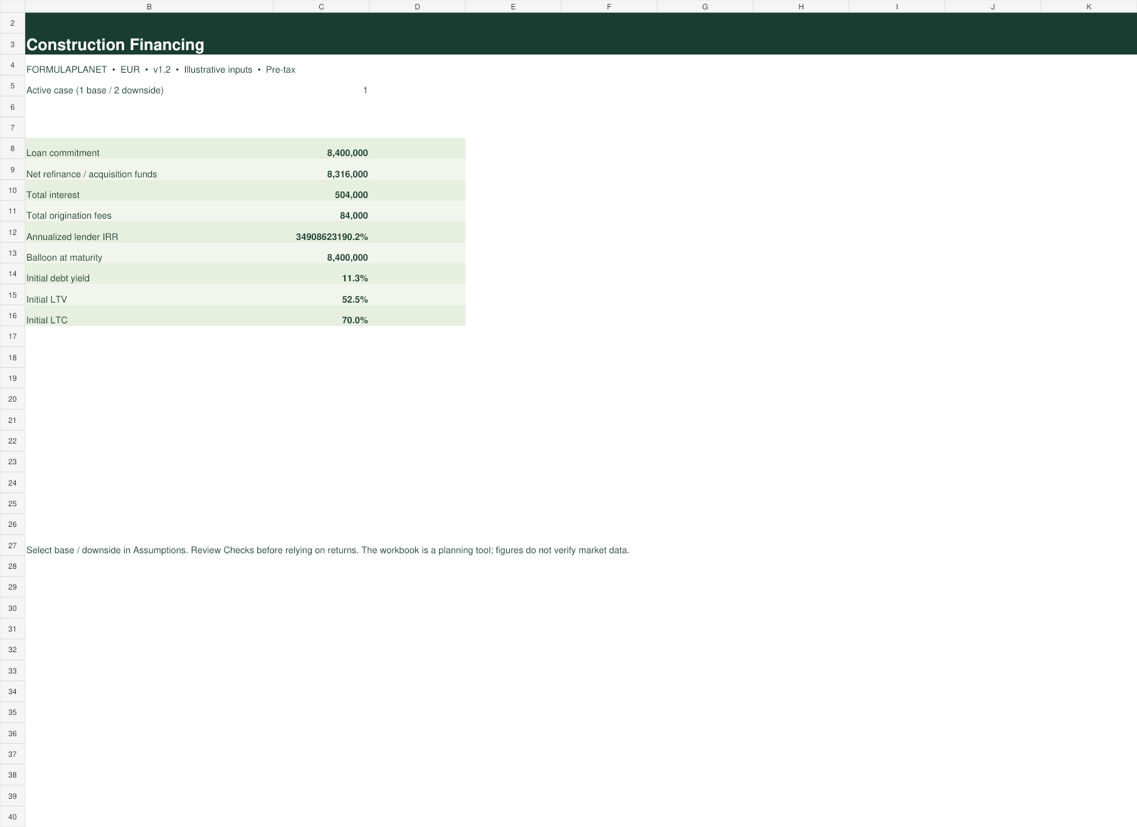Screen dimensions: 1137x827
Task: Click the Initial debt yield label
Action: [58, 278]
